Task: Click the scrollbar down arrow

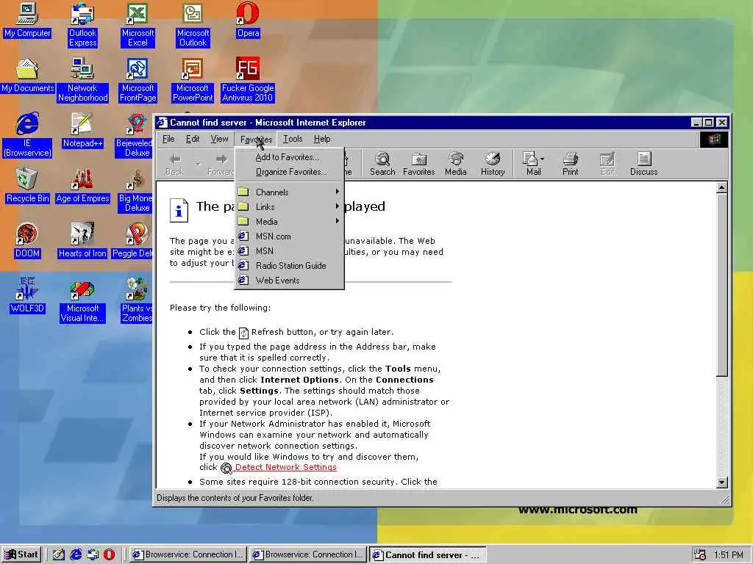Action: click(x=721, y=482)
